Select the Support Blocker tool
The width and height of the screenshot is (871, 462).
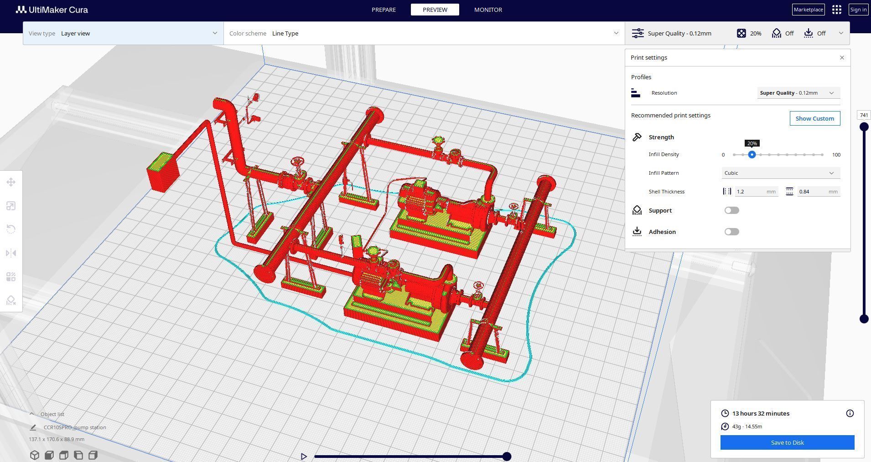click(11, 300)
